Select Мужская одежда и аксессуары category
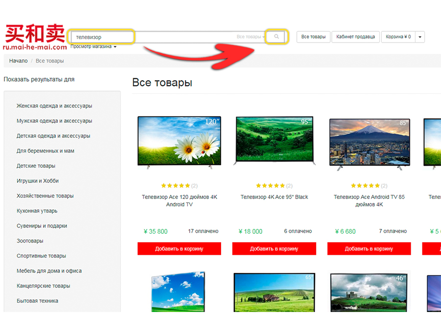The width and height of the screenshot is (441, 335). pyautogui.click(x=54, y=121)
